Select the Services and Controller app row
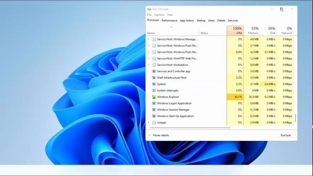Image resolution: width=313 pixels, height=176 pixels. [220, 71]
